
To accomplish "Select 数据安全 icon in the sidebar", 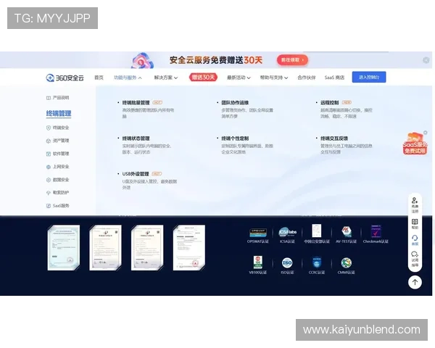I will [x=49, y=180].
